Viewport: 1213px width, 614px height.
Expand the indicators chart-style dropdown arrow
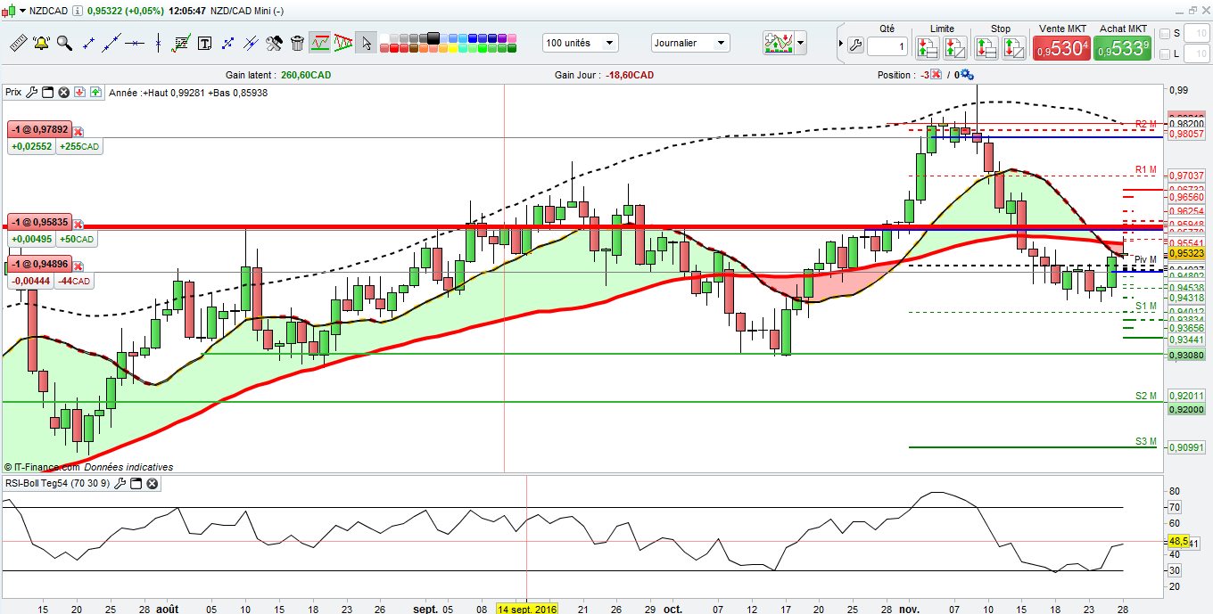(x=800, y=42)
